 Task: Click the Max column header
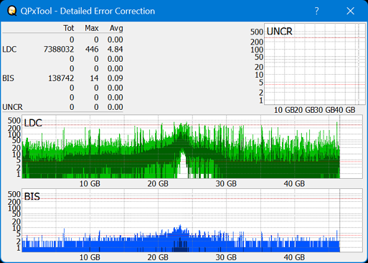(92, 28)
